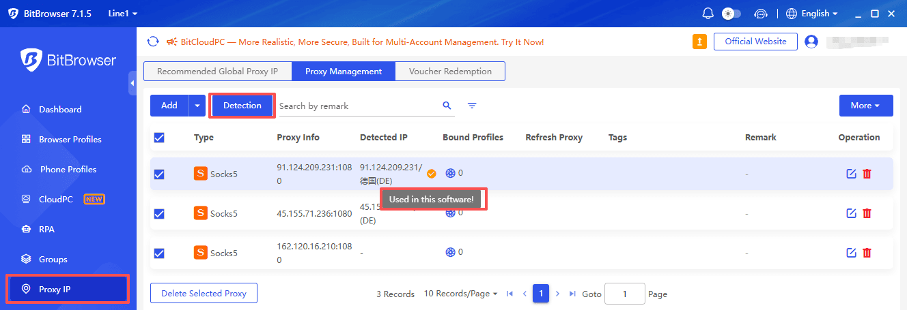Go to Dashboard in the sidebar
Screen dimensions: 907x310
pyautogui.click(x=60, y=109)
